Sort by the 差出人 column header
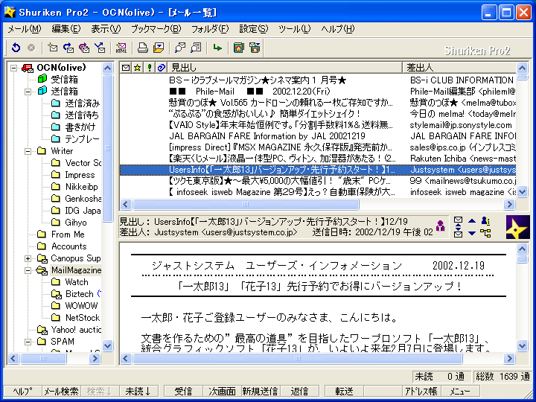This screenshot has height=402, width=536. point(459,68)
